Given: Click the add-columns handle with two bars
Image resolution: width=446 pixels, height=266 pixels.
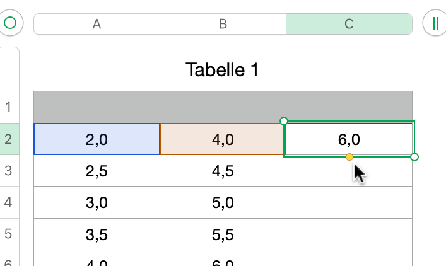Looking at the screenshot, I should (x=435, y=23).
